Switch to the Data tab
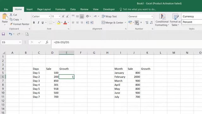The height and width of the screenshot is (114, 202). (x=73, y=9)
